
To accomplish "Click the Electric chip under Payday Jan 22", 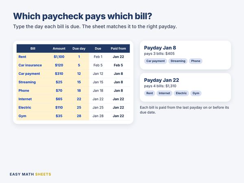I will coord(181,93).
